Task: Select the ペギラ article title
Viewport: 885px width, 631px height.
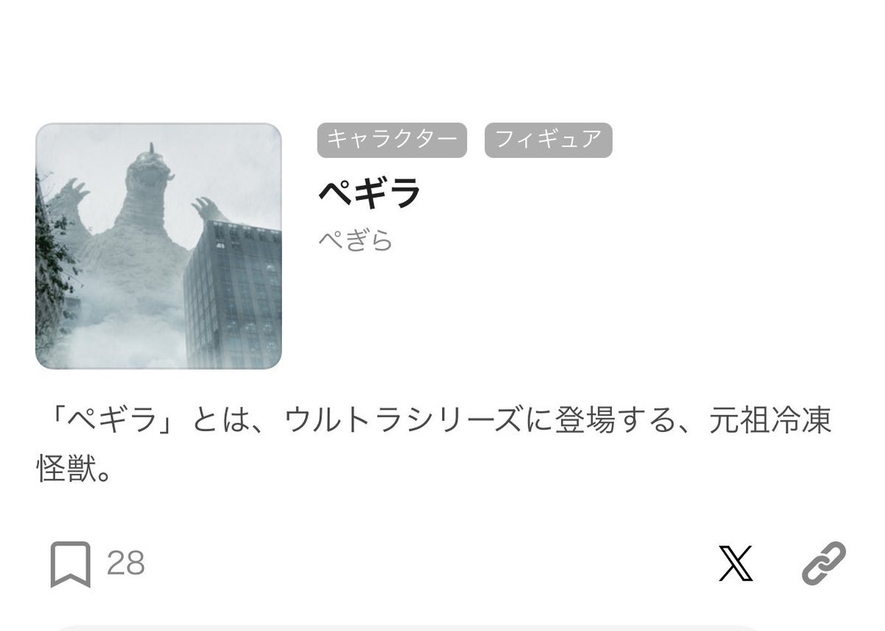Action: tap(370, 193)
